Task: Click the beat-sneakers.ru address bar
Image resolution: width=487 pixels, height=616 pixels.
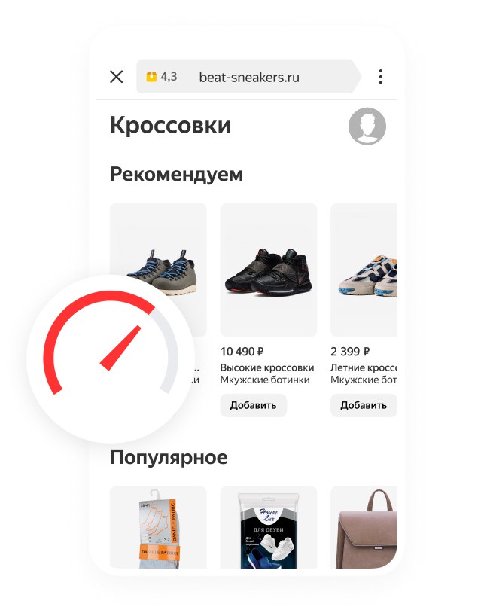Action: (x=248, y=77)
